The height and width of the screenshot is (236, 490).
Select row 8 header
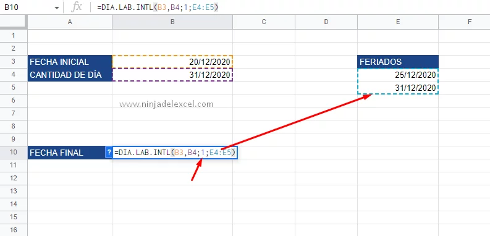pos(14,126)
